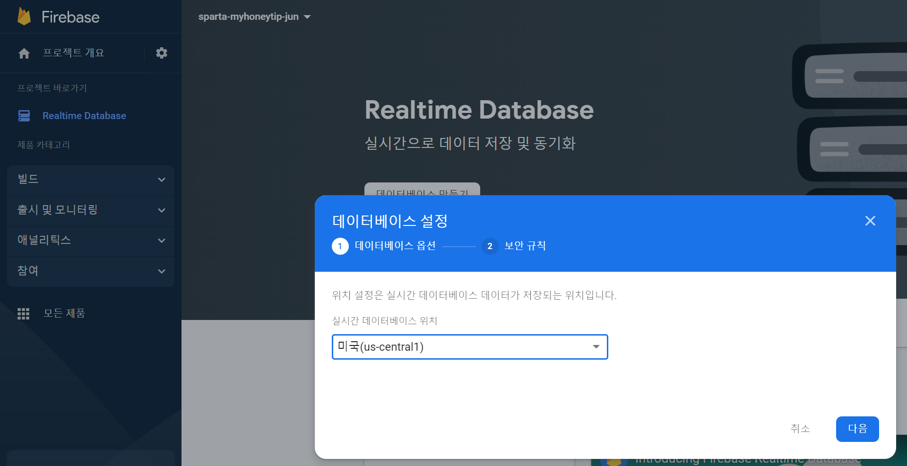The height and width of the screenshot is (466, 907).
Task: Go to project overview home icon
Action: pos(24,53)
